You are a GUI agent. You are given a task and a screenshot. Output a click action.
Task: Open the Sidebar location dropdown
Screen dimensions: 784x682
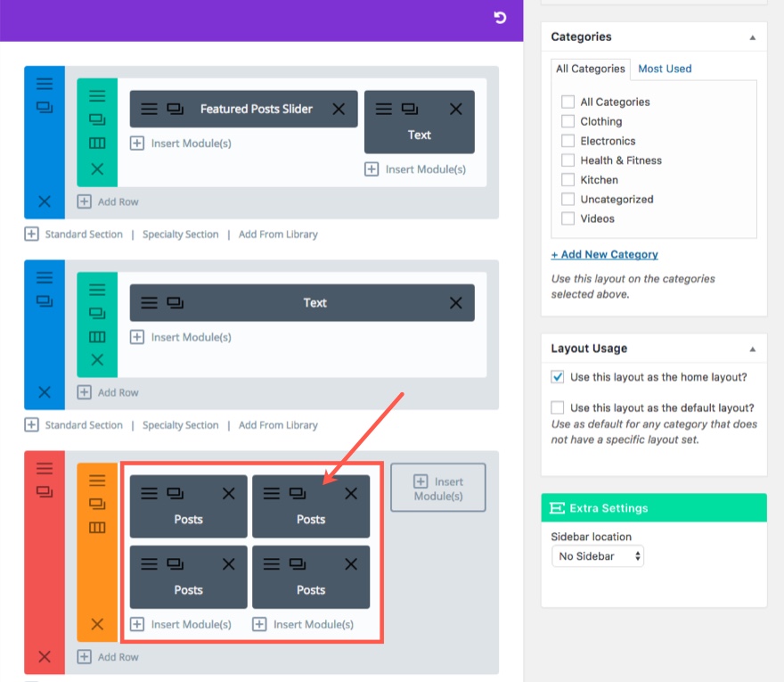coord(597,556)
